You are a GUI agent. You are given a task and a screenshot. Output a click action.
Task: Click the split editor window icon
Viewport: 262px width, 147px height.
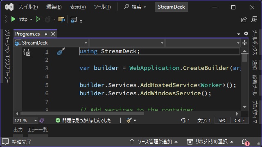point(244,43)
